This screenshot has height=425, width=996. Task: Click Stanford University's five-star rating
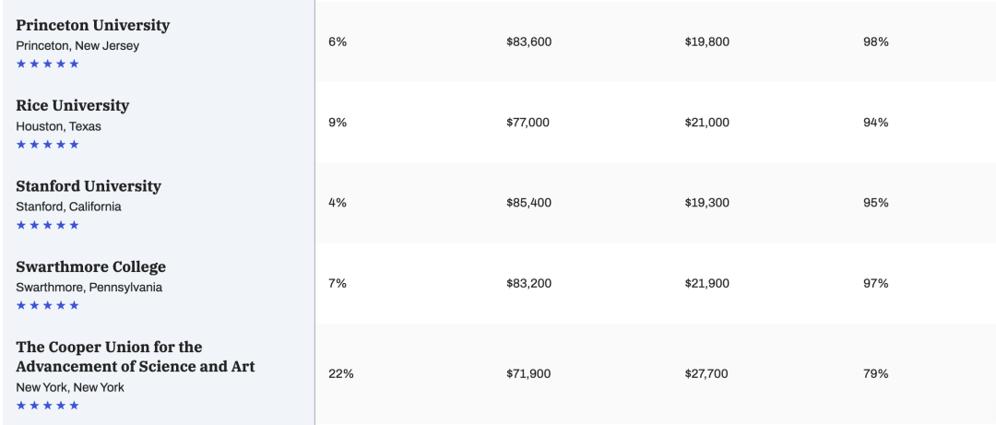pyautogui.click(x=48, y=225)
